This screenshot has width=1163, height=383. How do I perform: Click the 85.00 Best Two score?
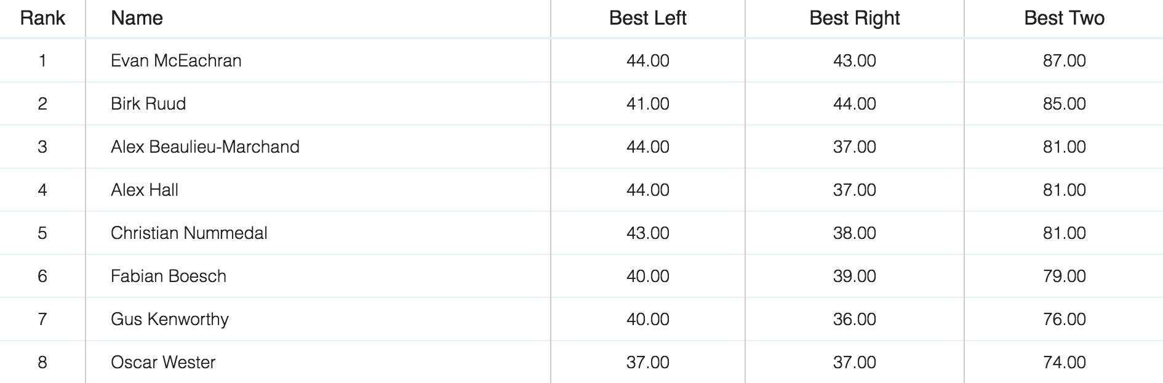tap(1064, 103)
